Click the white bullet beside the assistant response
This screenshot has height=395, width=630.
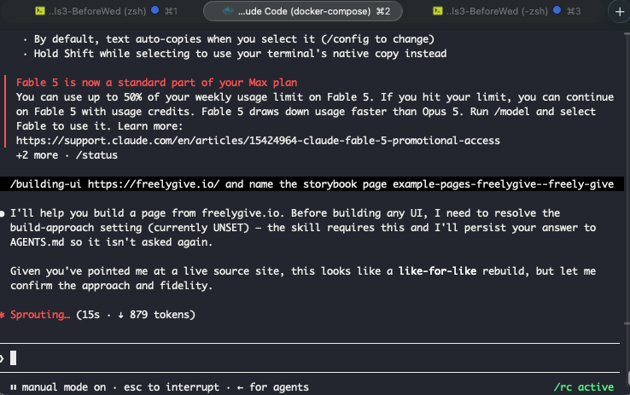point(2,213)
